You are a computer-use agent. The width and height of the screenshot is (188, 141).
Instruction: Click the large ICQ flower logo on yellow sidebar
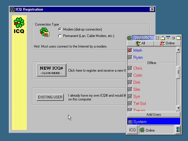pyautogui.click(x=19, y=23)
